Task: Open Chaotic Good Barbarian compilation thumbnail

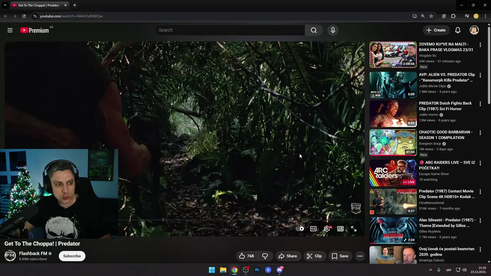Action: 393,143
